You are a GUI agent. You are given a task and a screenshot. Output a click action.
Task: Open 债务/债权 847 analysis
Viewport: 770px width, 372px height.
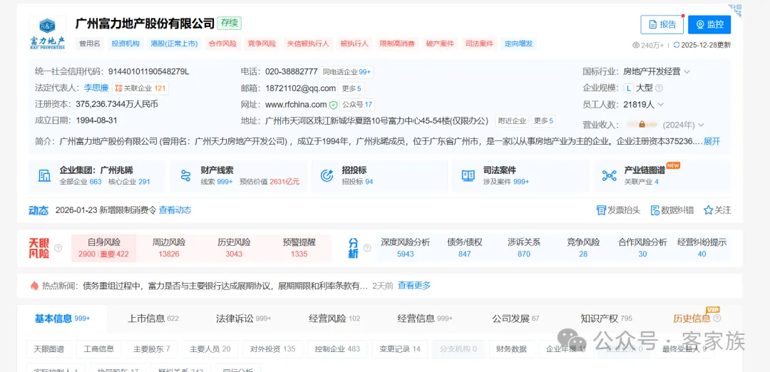[x=465, y=248]
